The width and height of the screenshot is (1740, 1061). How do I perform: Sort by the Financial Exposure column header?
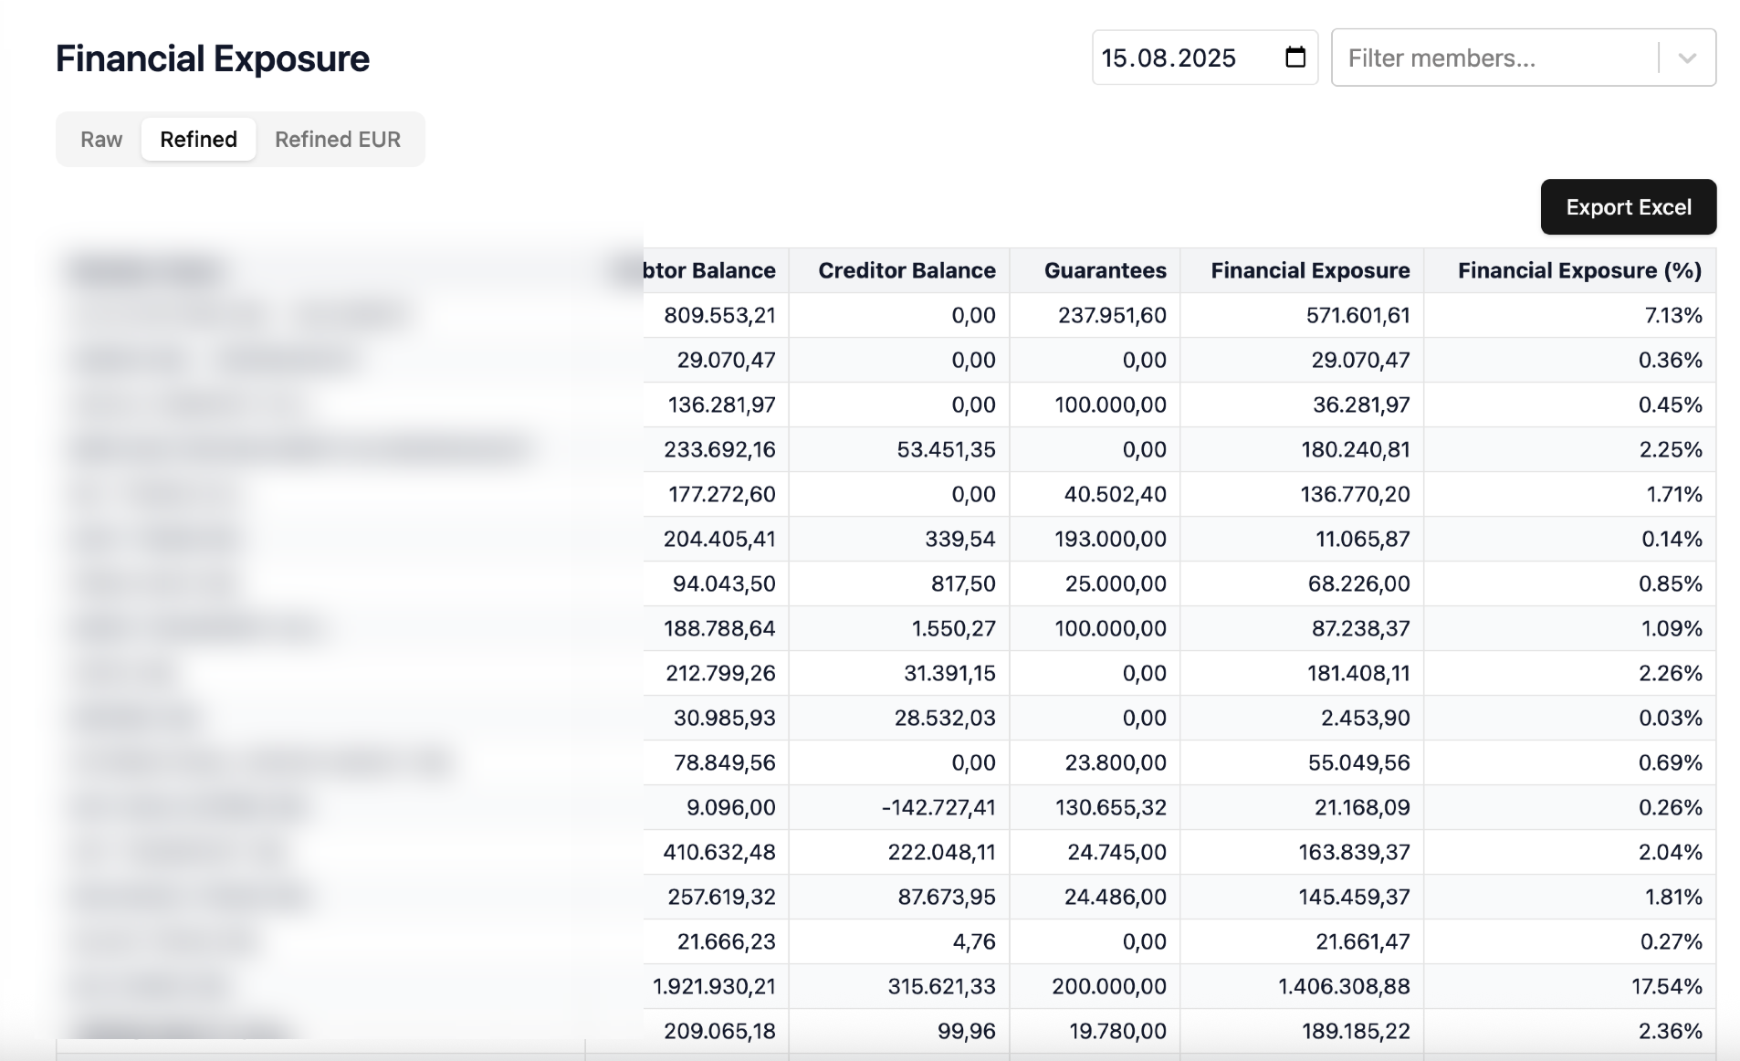click(x=1309, y=270)
